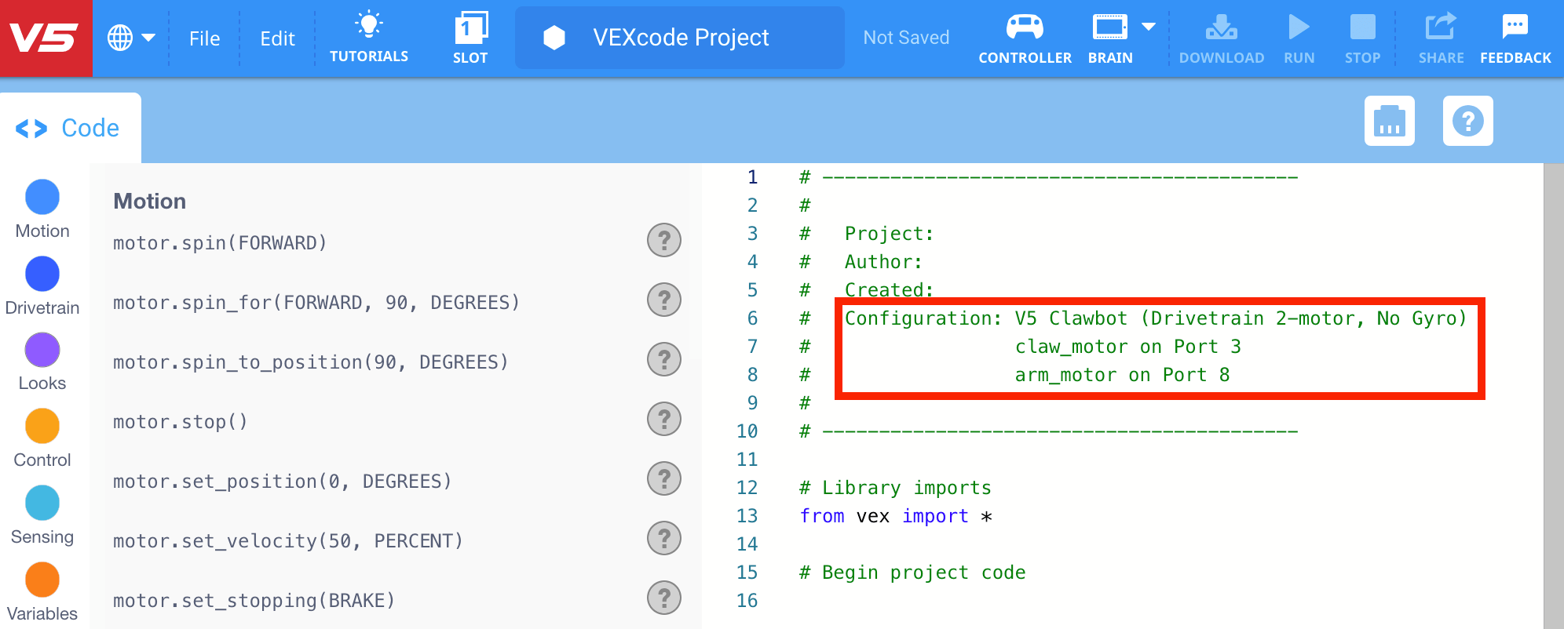Click the Motion heading in command list

150,202
